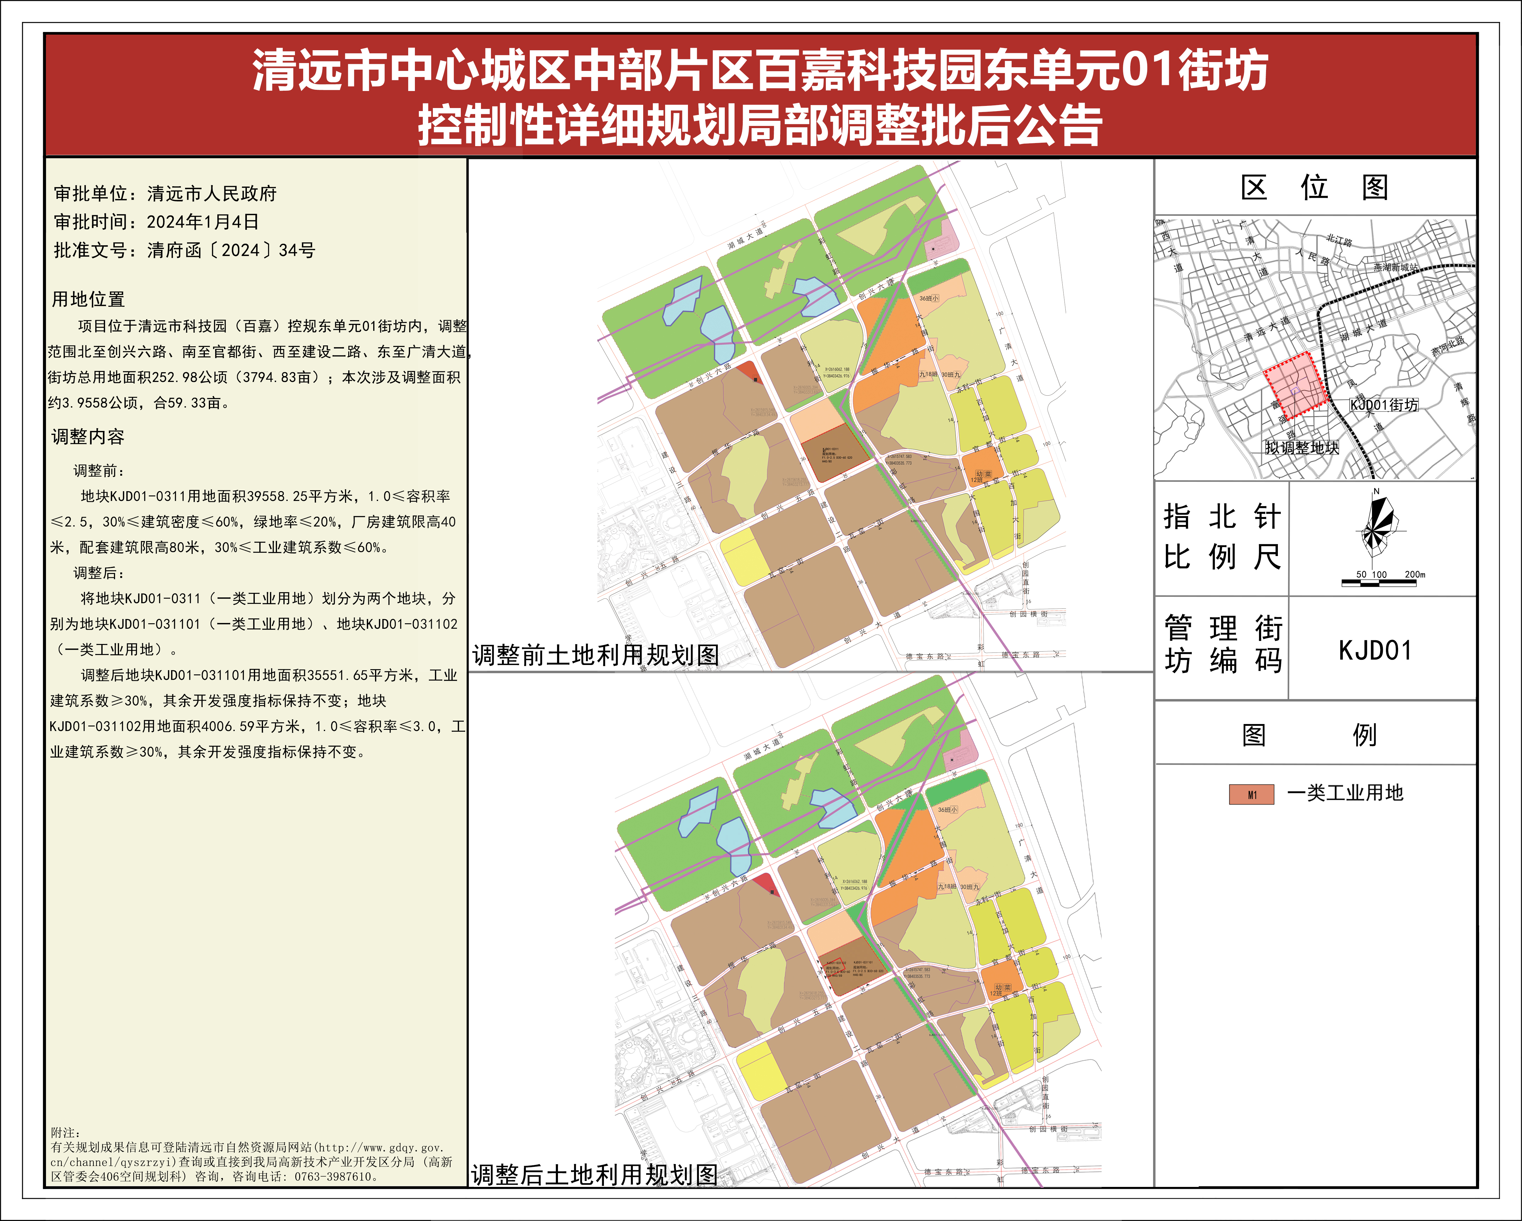Click the 区位图 heading
1522x1221 pixels.
[1314, 188]
